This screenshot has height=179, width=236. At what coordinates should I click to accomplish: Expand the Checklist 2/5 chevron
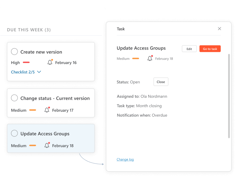pyautogui.click(x=39, y=72)
